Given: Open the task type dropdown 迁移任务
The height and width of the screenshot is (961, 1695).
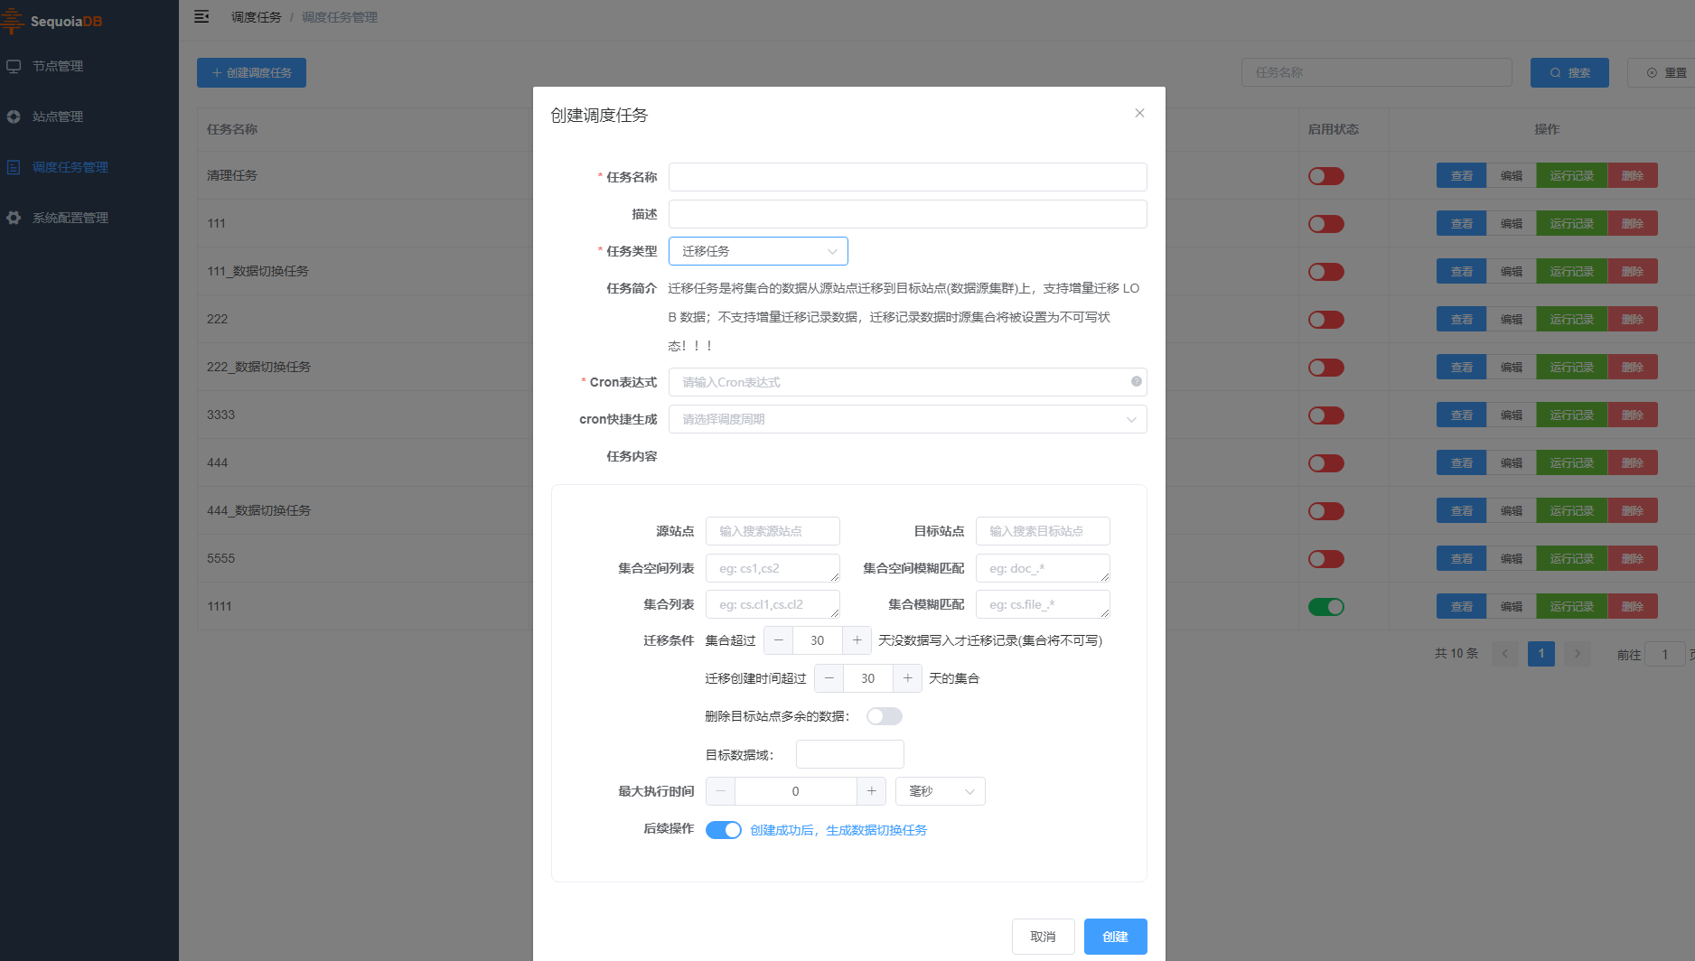Looking at the screenshot, I should click(x=758, y=251).
